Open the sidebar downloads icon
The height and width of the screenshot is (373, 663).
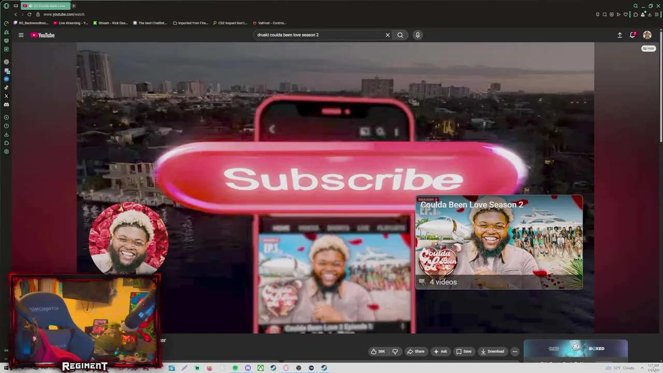[6, 134]
